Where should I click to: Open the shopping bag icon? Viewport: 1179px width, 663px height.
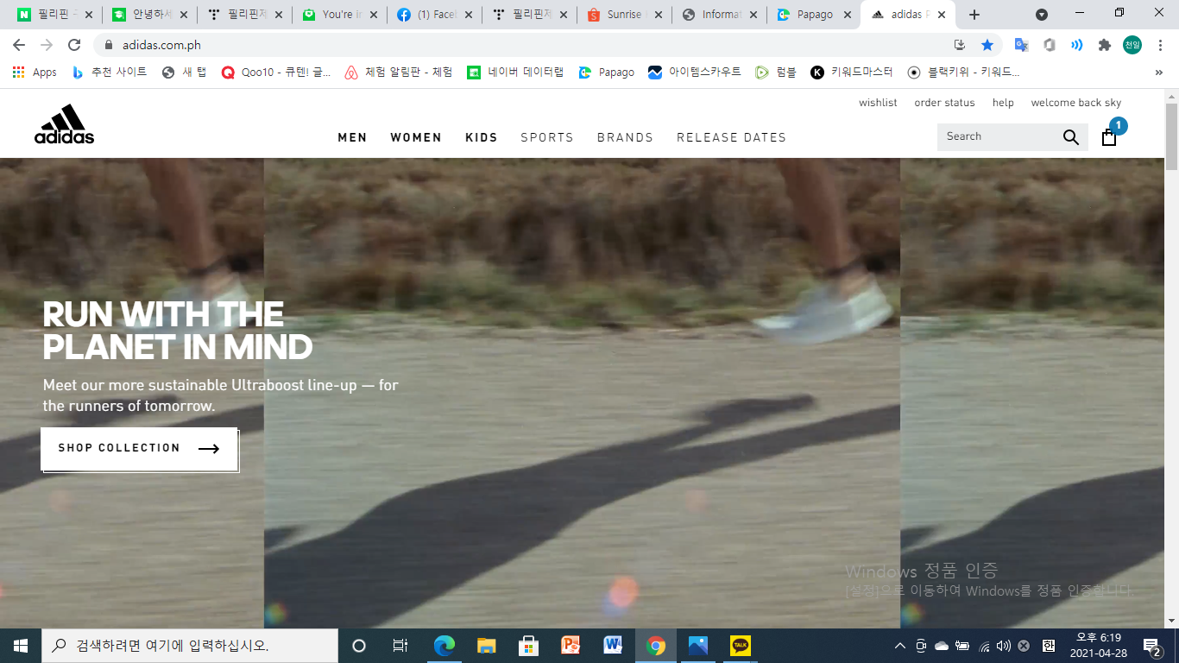tap(1109, 137)
